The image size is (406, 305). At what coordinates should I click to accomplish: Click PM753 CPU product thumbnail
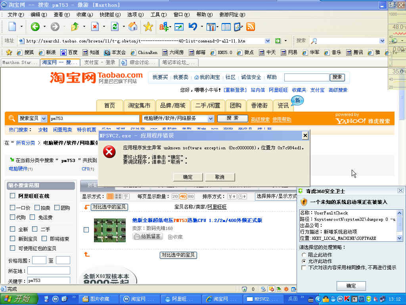[110, 230]
